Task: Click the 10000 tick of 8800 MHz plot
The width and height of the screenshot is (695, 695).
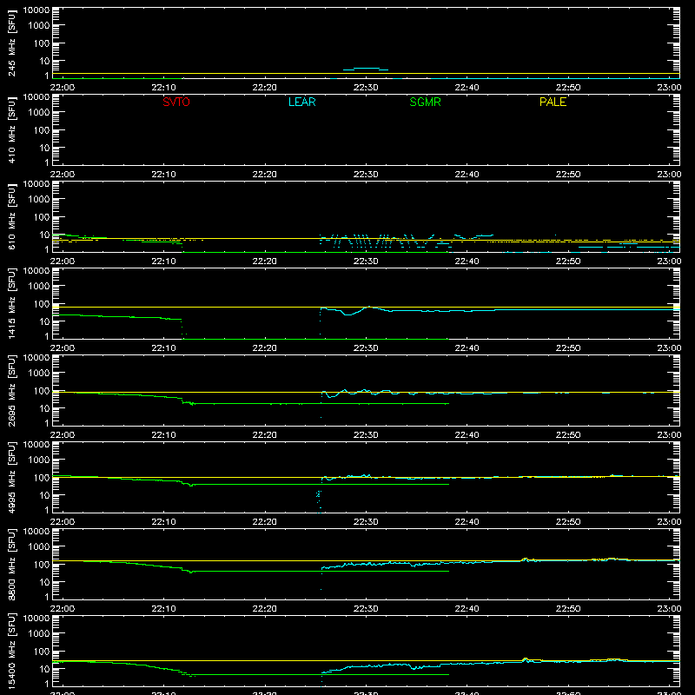Action: click(36, 532)
